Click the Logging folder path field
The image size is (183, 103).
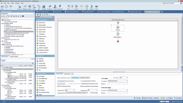(76, 93)
